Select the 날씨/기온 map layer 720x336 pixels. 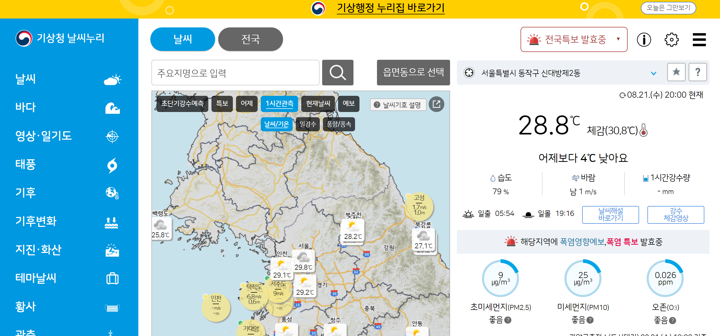click(276, 124)
